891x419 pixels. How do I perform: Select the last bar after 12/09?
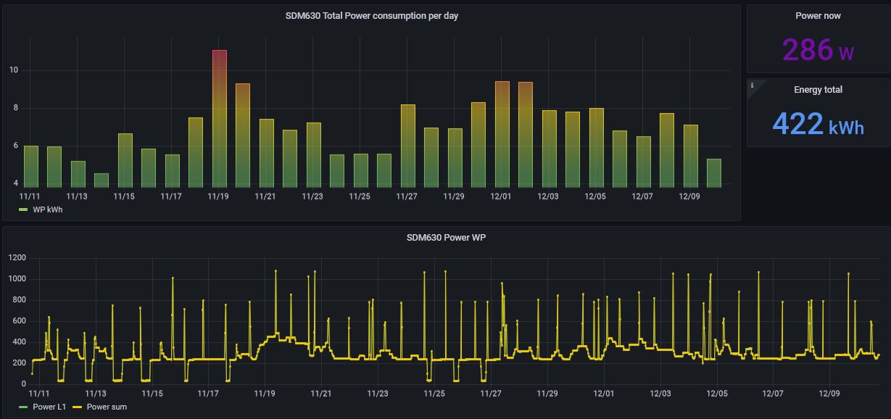714,173
